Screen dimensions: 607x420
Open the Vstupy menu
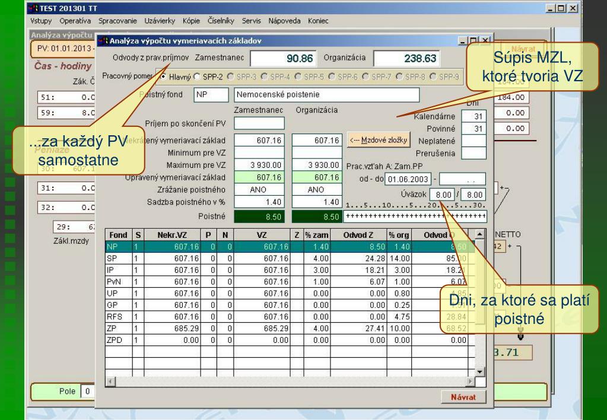coord(41,21)
